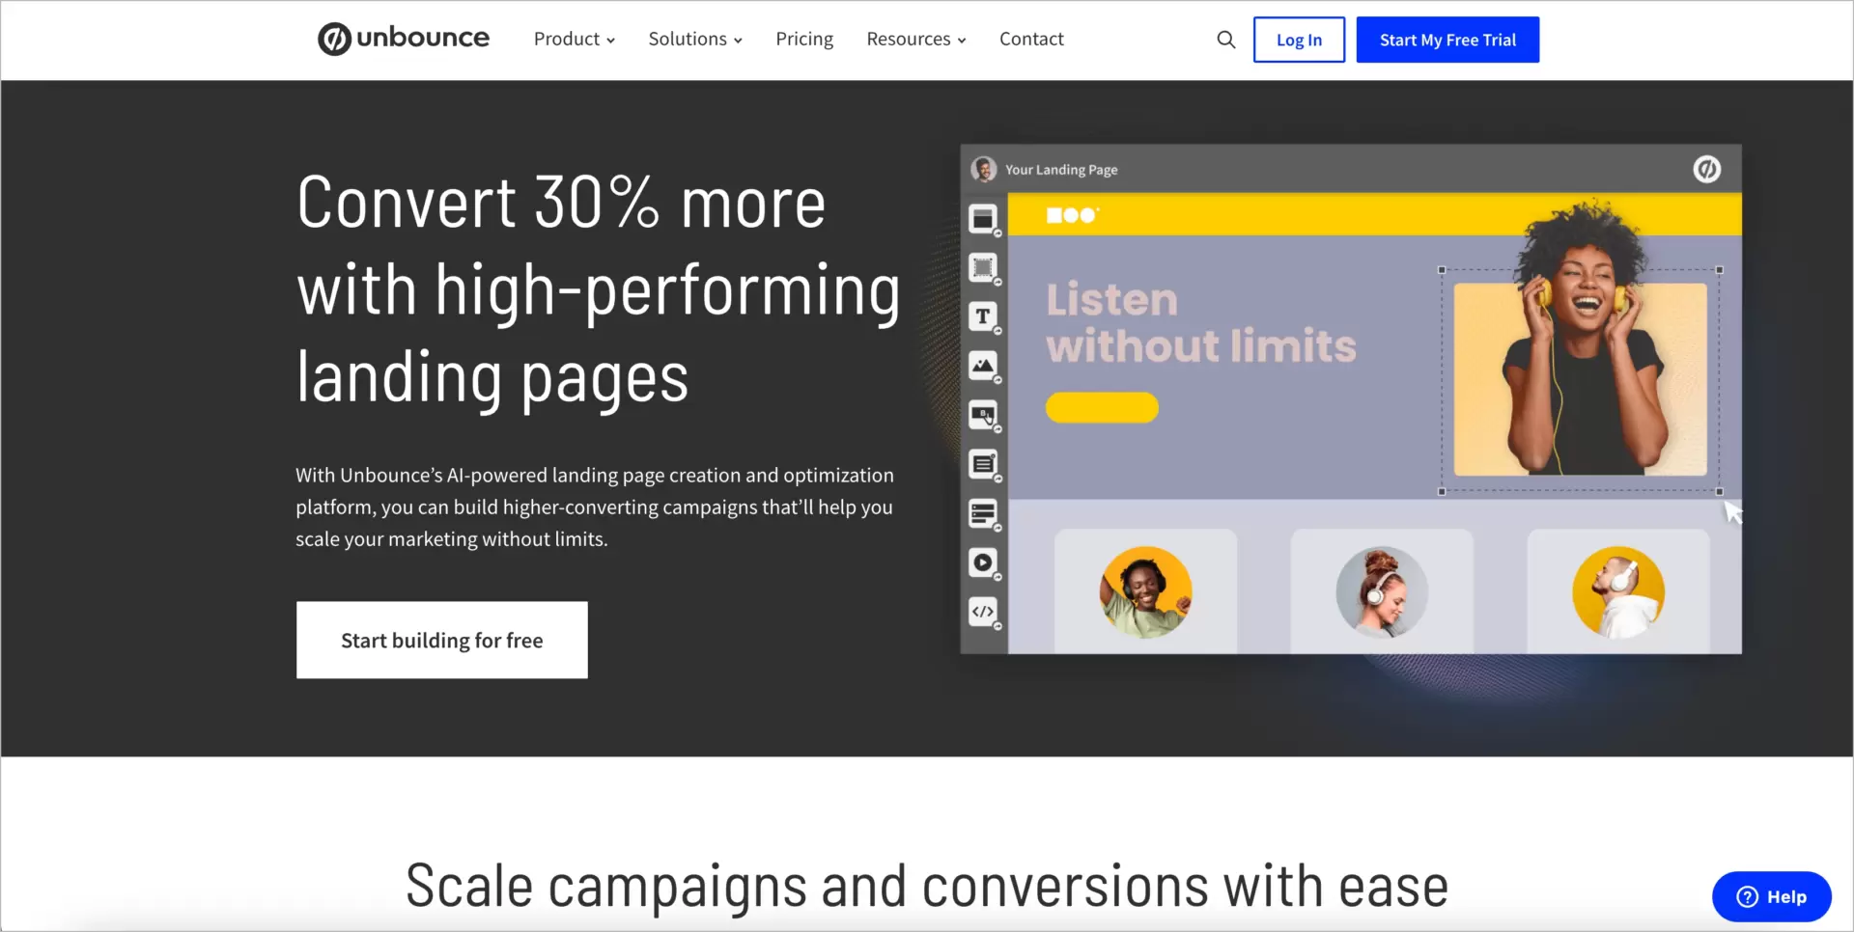Click the yellow button in the mockup page
Image resolution: width=1854 pixels, height=932 pixels.
pos(1101,407)
